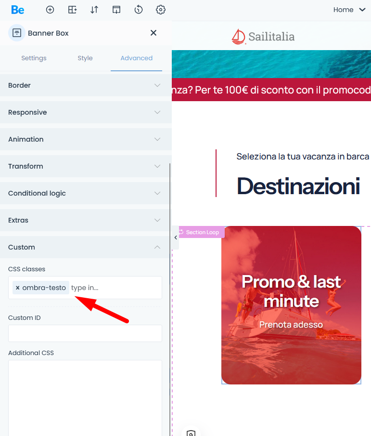Switch to the Style tab
371x436 pixels.
point(85,58)
